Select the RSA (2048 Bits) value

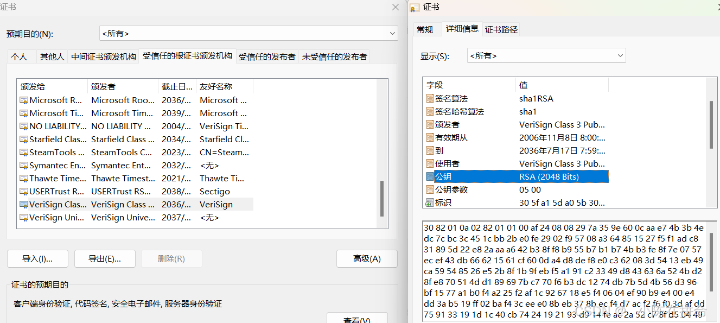click(x=549, y=177)
